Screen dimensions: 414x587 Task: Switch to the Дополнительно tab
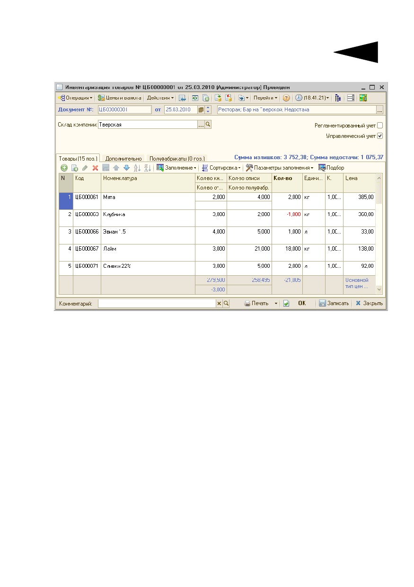pyautogui.click(x=123, y=159)
